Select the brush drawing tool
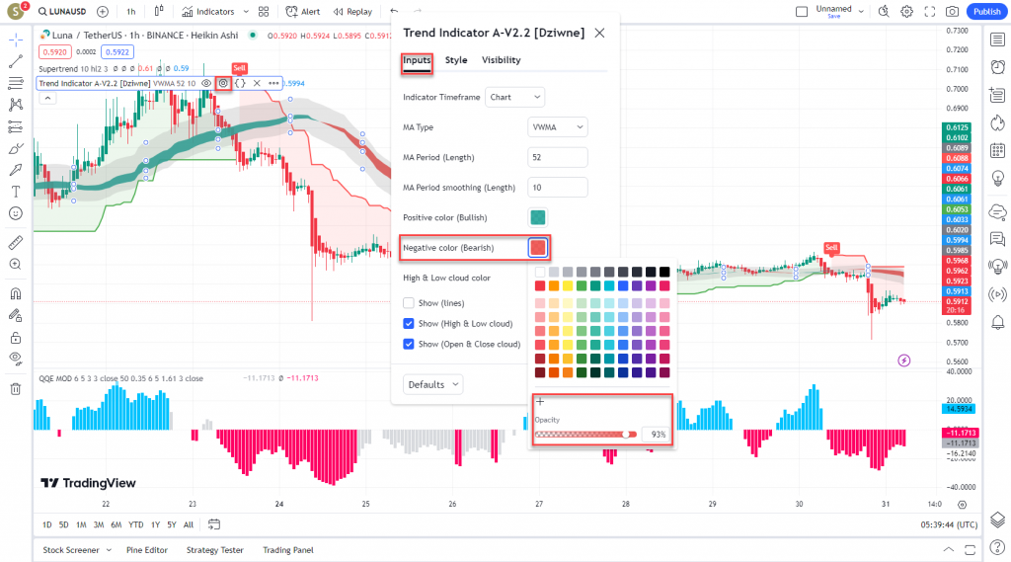 coord(16,148)
